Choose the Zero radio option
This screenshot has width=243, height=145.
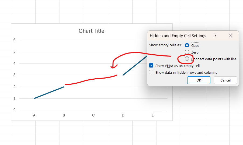tap(187, 52)
